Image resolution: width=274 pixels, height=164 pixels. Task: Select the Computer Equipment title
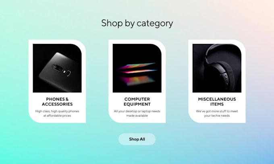click(137, 102)
